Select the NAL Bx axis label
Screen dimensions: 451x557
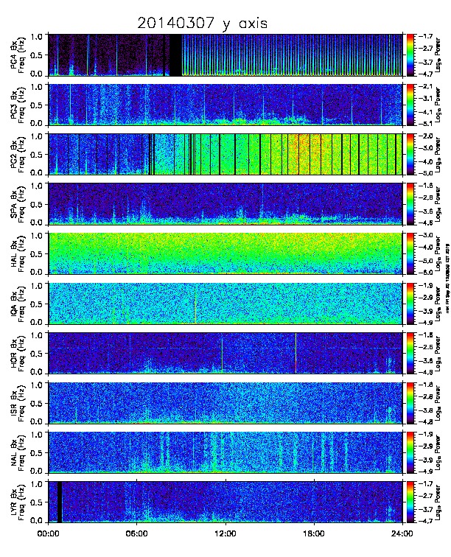pos(14,452)
